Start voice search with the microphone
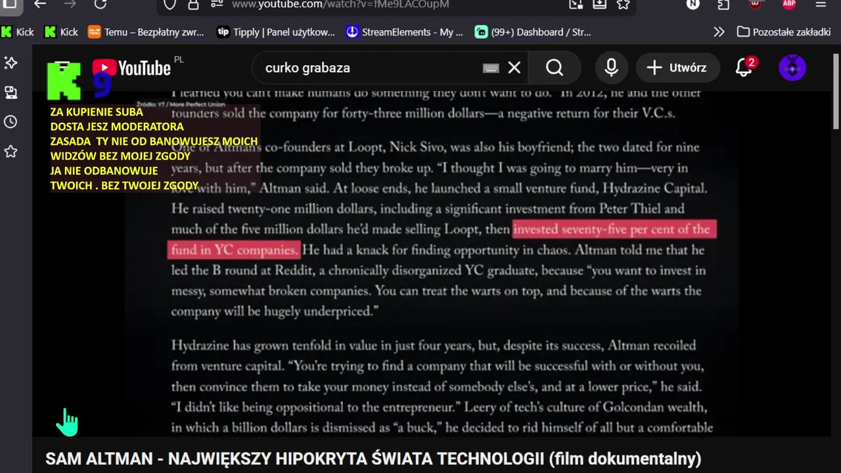The image size is (841, 473). pos(612,68)
